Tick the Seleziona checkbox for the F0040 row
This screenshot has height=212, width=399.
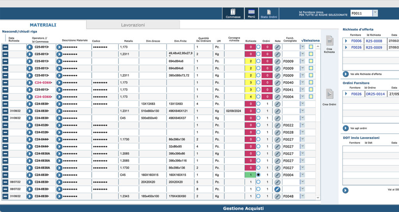(x=311, y=82)
